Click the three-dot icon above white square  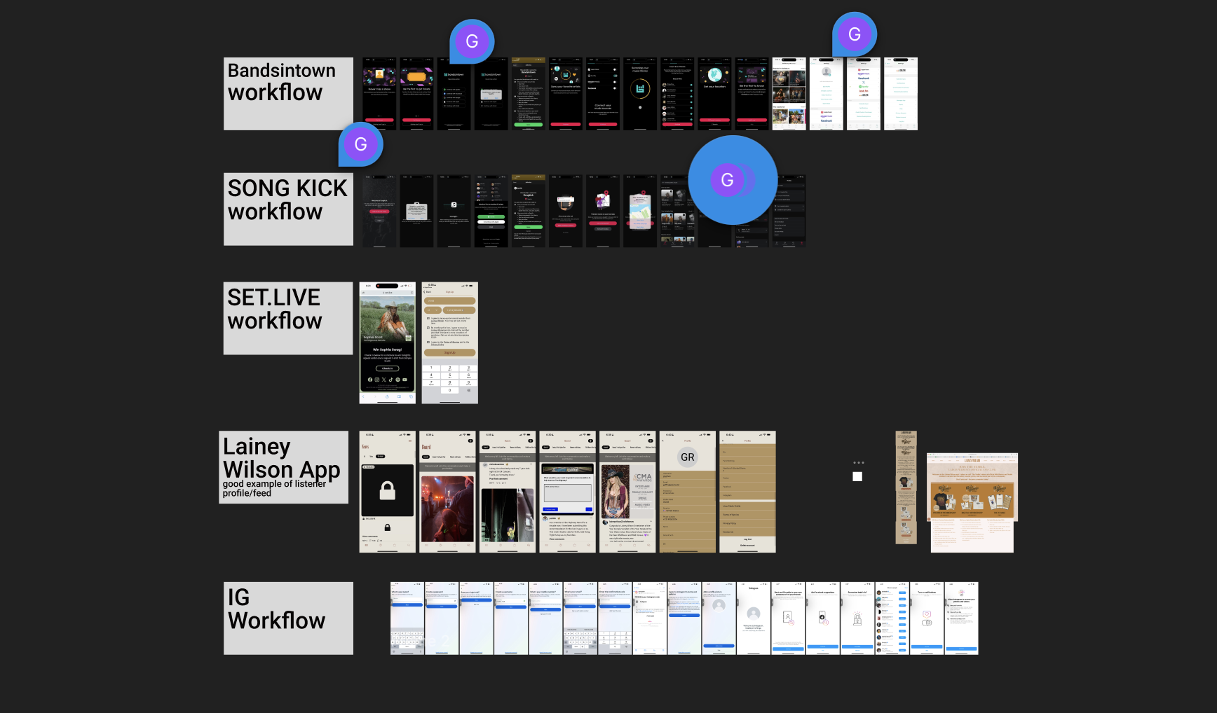tap(858, 463)
